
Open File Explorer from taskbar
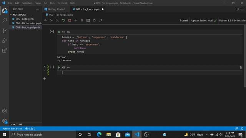click(x=108, y=135)
